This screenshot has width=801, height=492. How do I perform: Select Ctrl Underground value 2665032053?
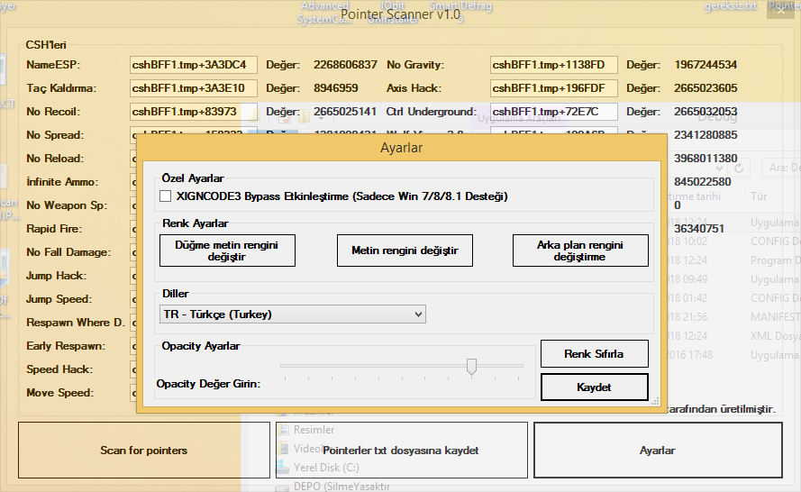point(705,112)
